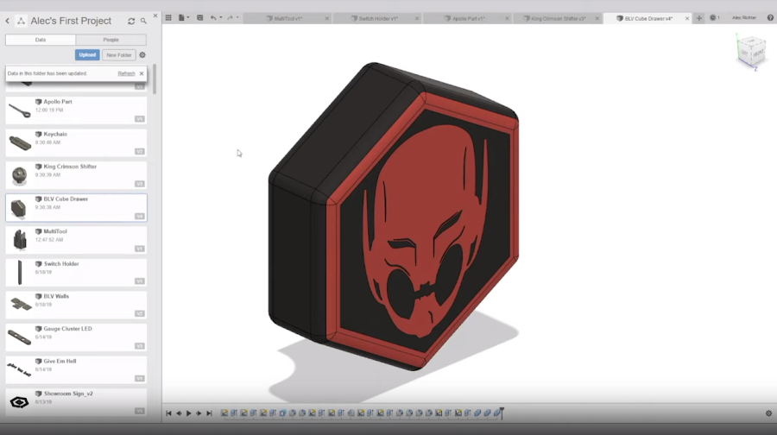Image resolution: width=777 pixels, height=435 pixels.
Task: Click the Refresh link in notification
Action: 126,73
